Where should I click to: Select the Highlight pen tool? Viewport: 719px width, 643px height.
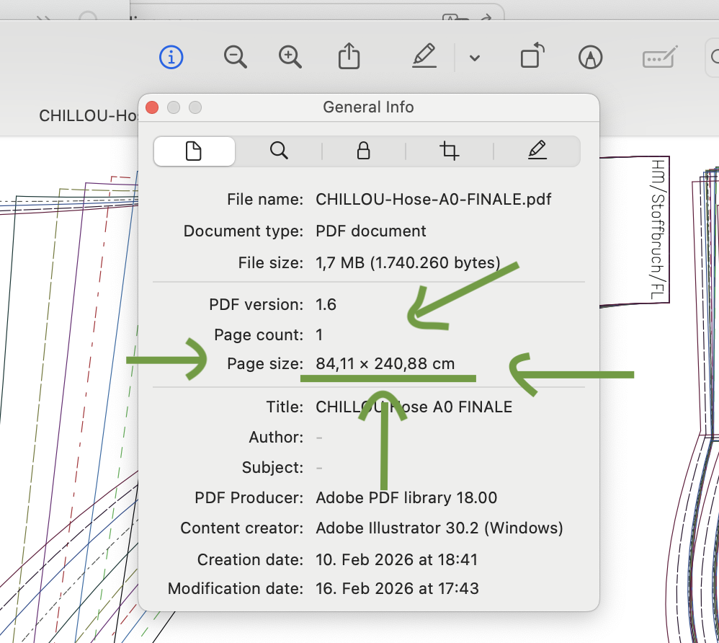coord(424,56)
